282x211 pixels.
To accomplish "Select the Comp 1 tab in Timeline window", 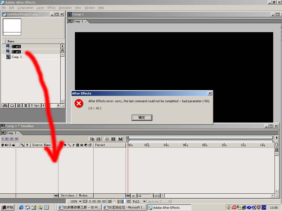I will (11, 133).
